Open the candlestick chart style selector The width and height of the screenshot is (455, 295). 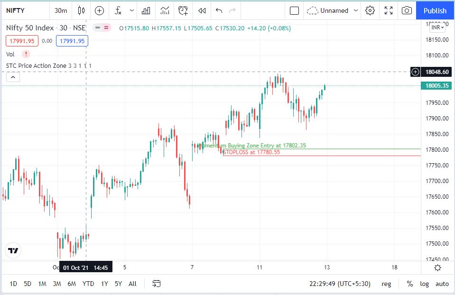coord(81,10)
